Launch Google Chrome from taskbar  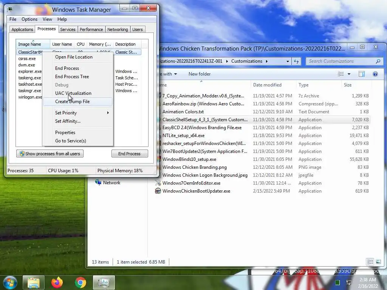click(80, 283)
